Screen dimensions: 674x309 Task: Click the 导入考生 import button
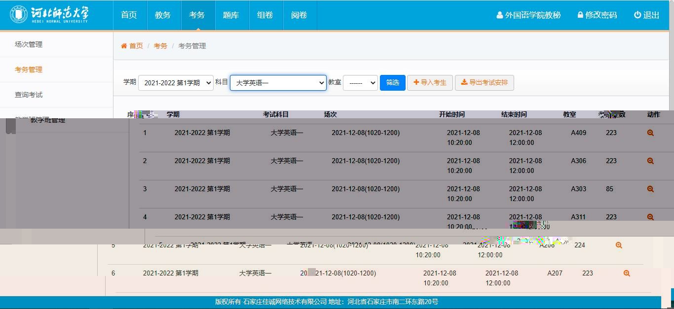coord(430,83)
